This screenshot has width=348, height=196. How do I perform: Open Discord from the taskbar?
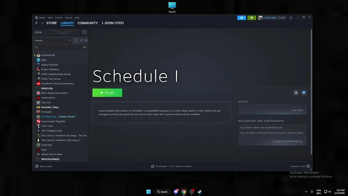(176, 192)
